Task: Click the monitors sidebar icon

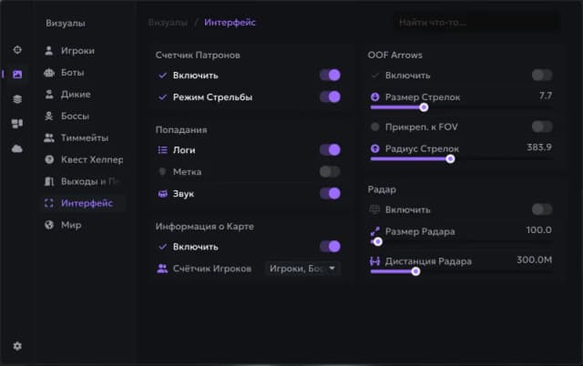Action: [17, 123]
